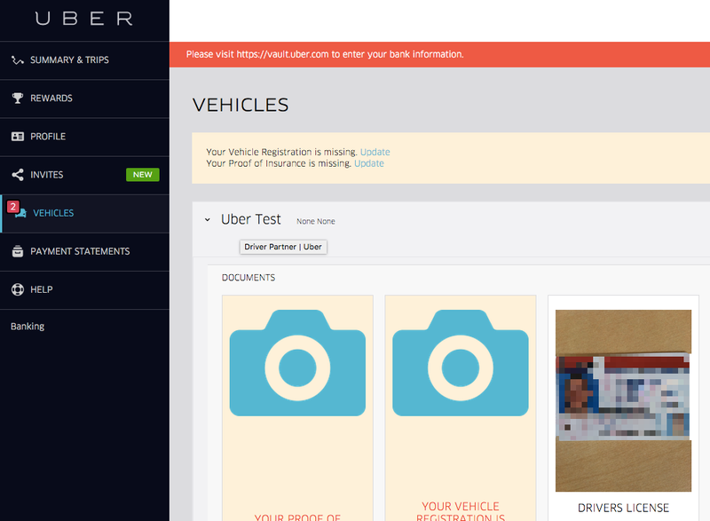Viewport: 710px width, 521px height.
Task: Select Invites in sidebar
Action: 84,175
